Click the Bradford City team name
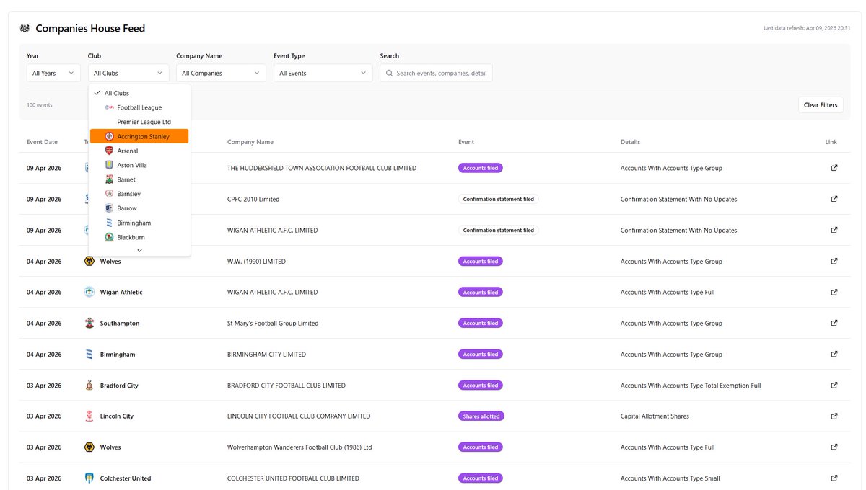This screenshot has width=866, height=490. (x=119, y=385)
